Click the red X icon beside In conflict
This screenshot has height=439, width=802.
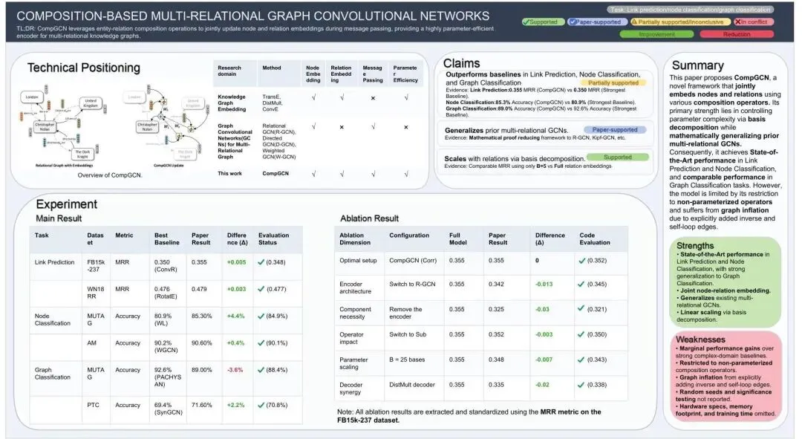737,22
